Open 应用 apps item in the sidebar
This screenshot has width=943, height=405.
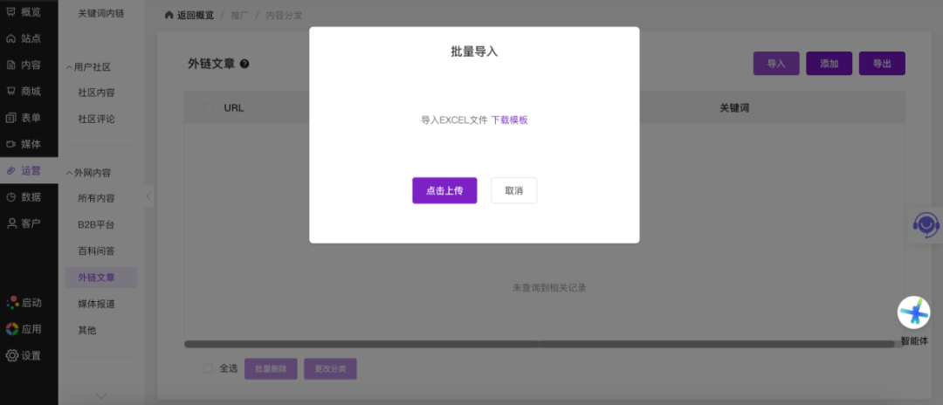[x=24, y=329]
